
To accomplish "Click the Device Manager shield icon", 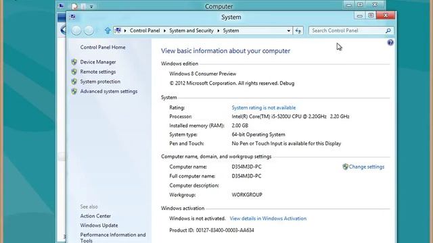I will (74, 62).
